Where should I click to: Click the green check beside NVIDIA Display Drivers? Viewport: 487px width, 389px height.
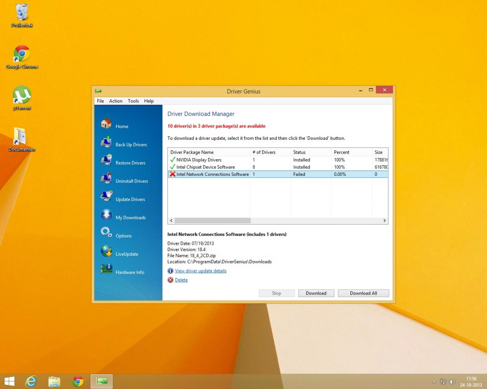point(172,160)
